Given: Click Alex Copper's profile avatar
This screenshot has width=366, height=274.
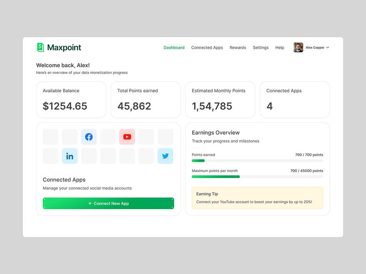Looking at the screenshot, I should pos(298,47).
